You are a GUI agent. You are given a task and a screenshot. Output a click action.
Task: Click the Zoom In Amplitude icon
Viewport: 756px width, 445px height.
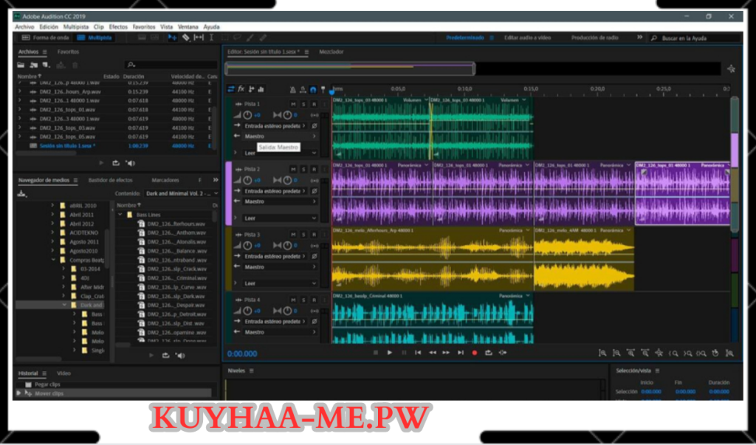pyautogui.click(x=602, y=353)
